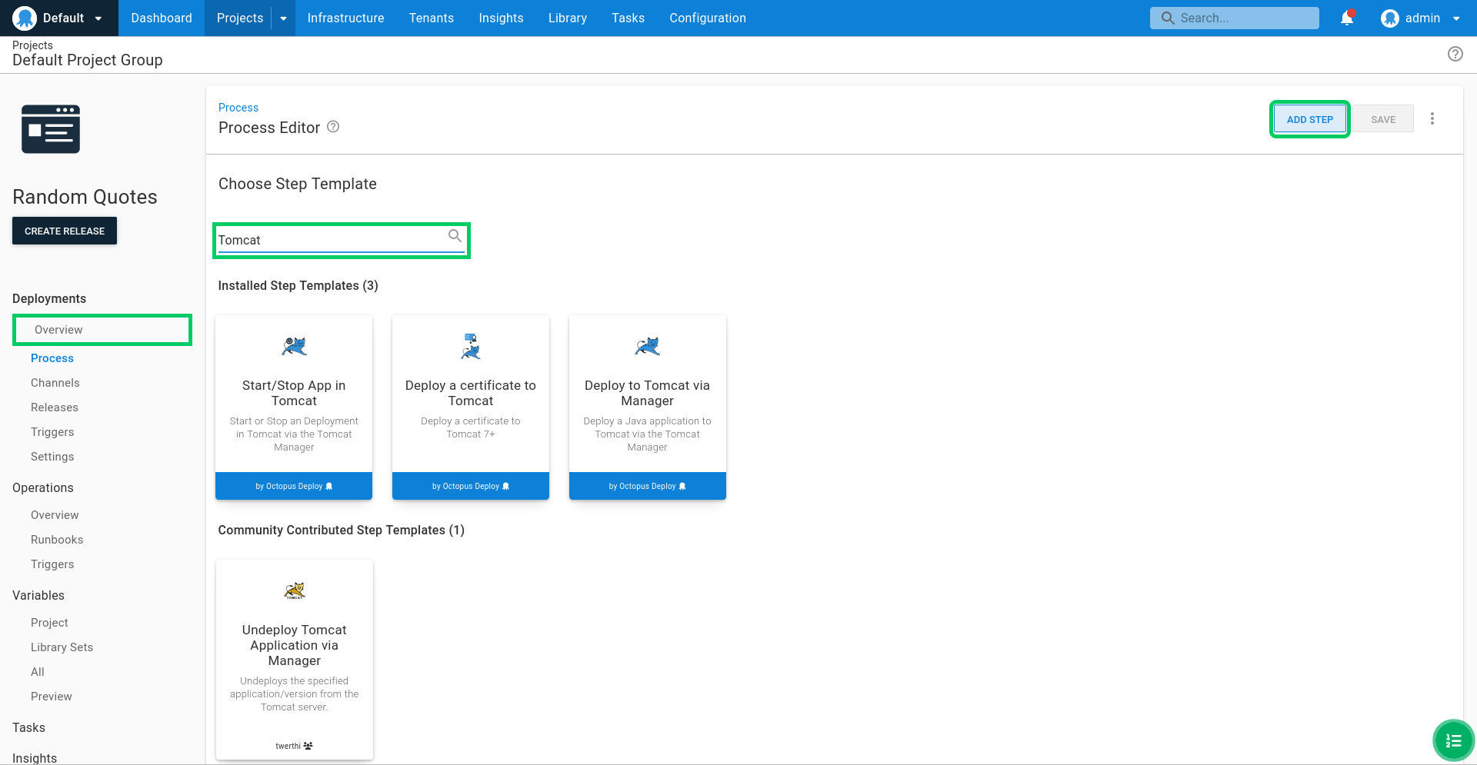The image size is (1477, 765).
Task: Open All variables in sidebar
Action: pyautogui.click(x=38, y=672)
